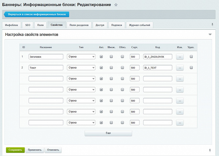This screenshot has width=219, height=156.
Task: Click the Еще button to add rows
Action: [108, 133]
